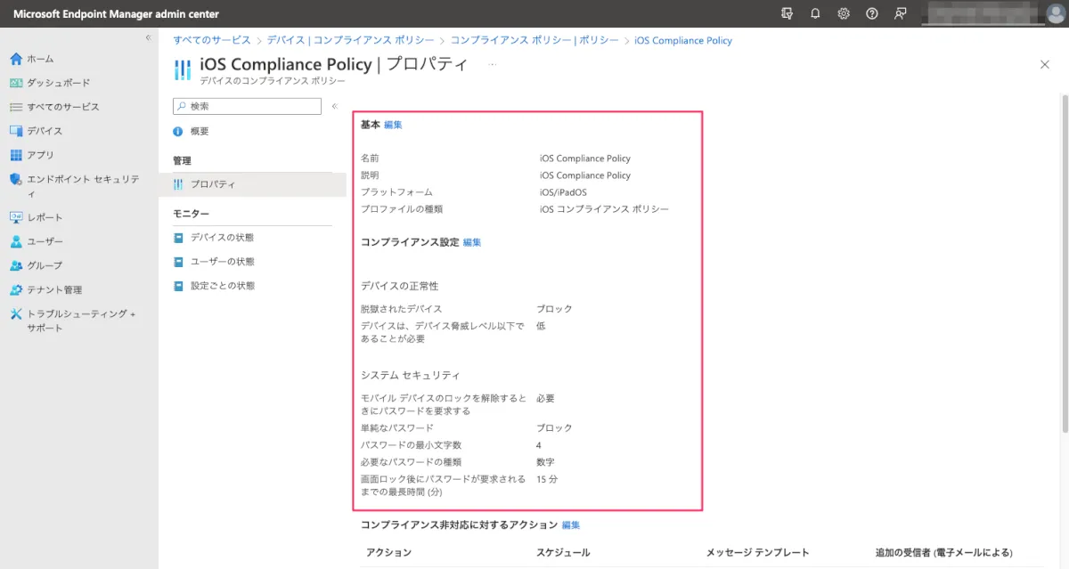Screen dimensions: 1069x569
Task: Collapse the policy resource menu pane
Action: click(x=335, y=106)
